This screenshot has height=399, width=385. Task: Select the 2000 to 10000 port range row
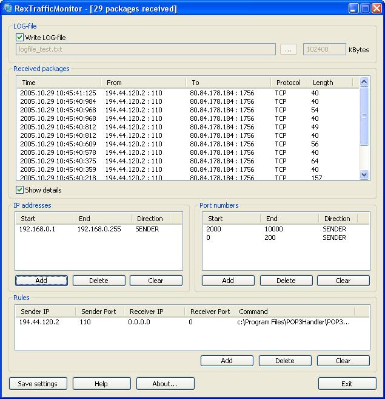286,229
